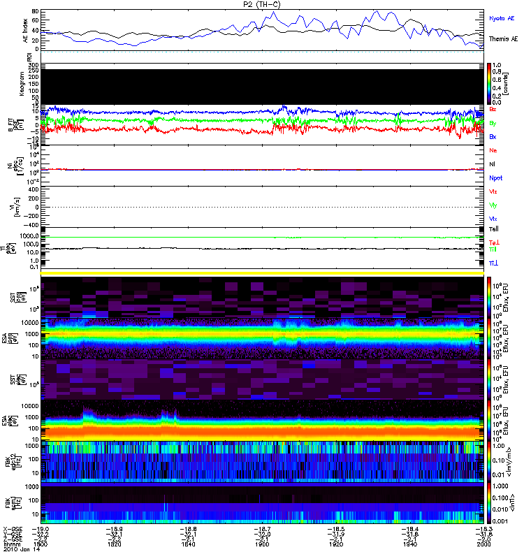Click the Eflux color bar beside SST electrons panel

488,379
